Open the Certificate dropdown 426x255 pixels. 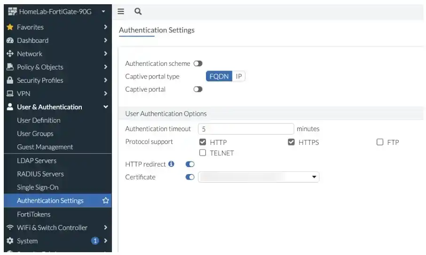(x=259, y=177)
